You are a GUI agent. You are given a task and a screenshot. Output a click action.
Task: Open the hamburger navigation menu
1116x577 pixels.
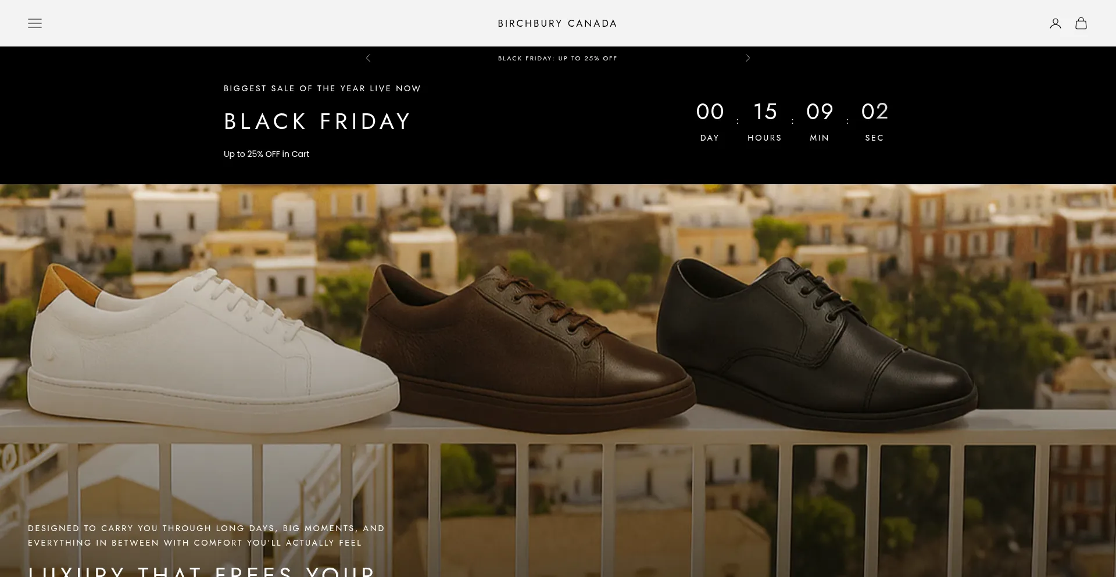tap(35, 23)
